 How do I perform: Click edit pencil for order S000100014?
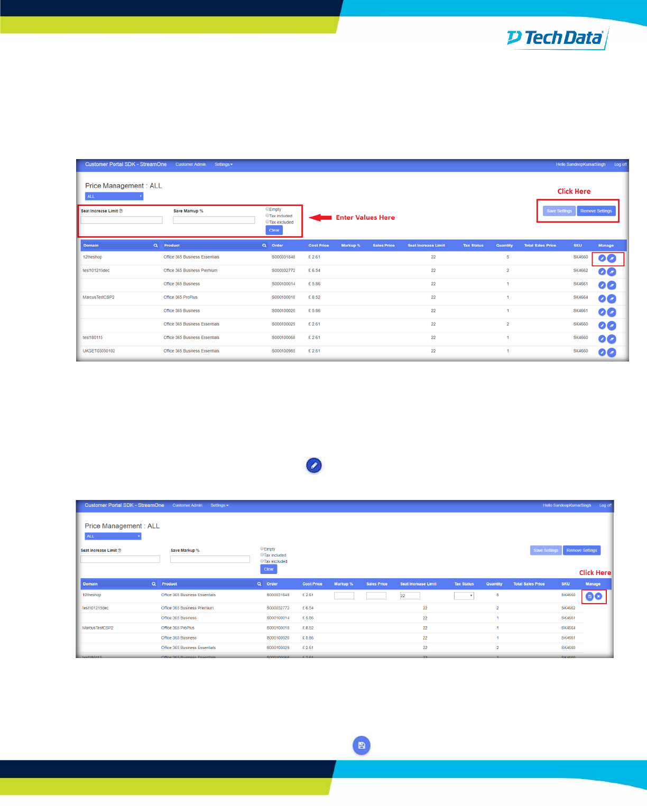(602, 285)
